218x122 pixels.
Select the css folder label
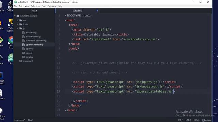tap(25, 20)
